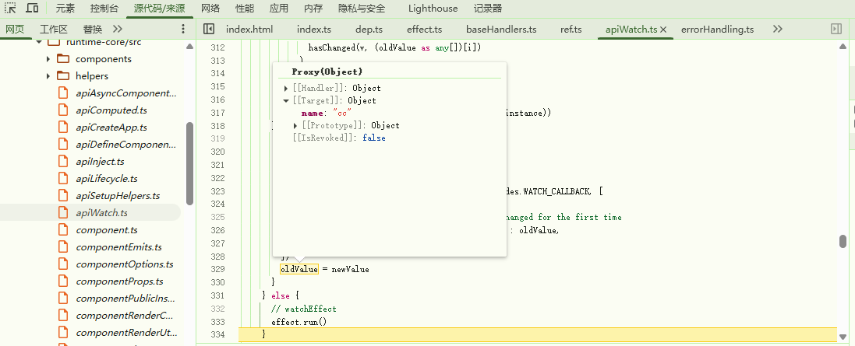This screenshot has width=855, height=346.
Task: Select the 网页 navigator tab
Action: point(15,29)
